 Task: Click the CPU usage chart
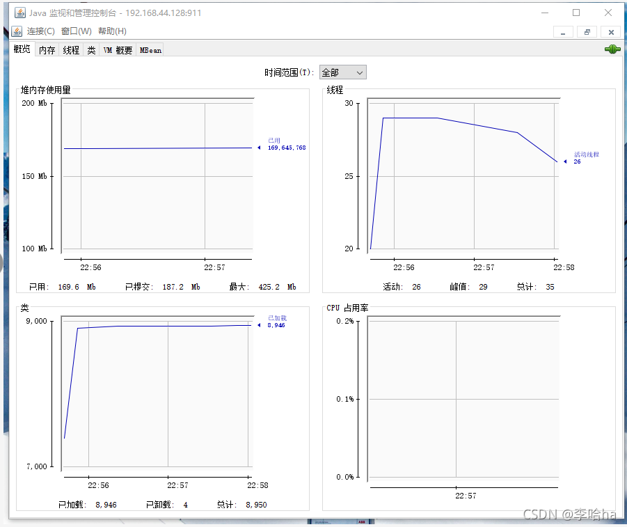tap(464, 399)
